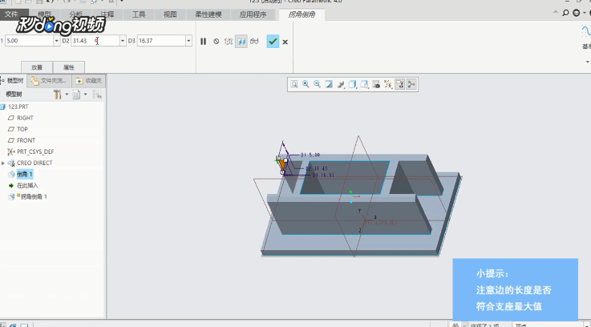Select PRT_CSYS_DEF coordinate system
Screen dimensions: 591x327
[35, 151]
